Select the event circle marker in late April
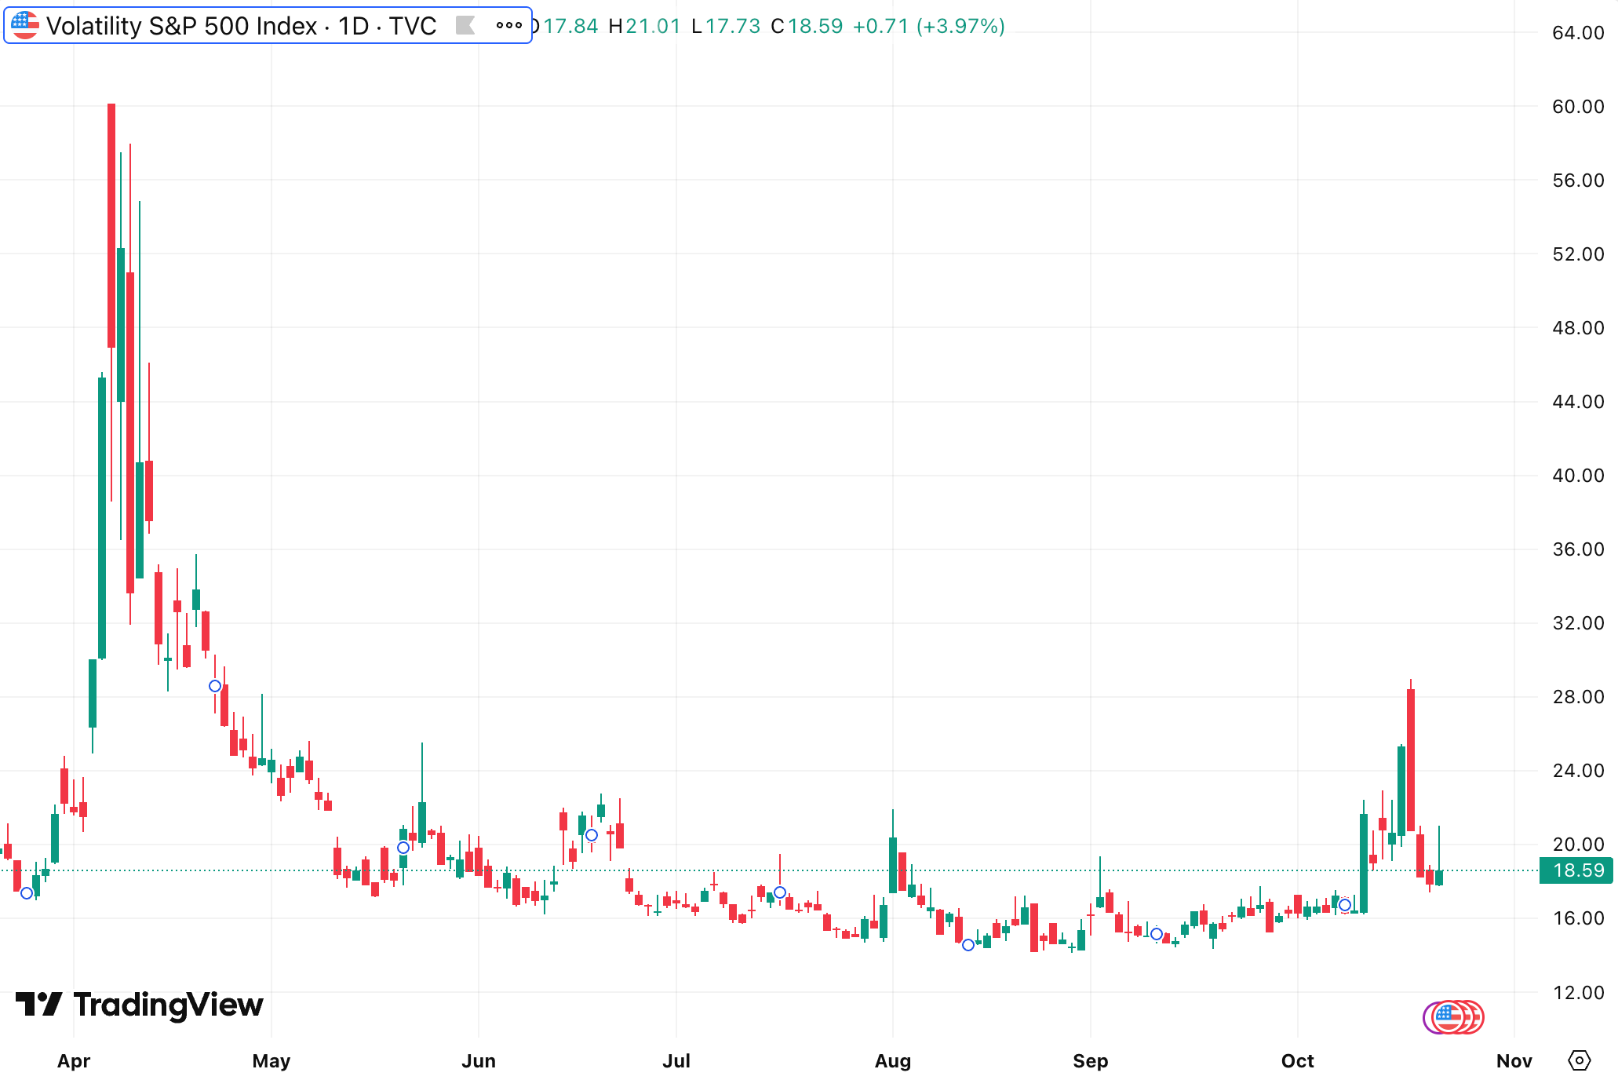 pyautogui.click(x=215, y=686)
